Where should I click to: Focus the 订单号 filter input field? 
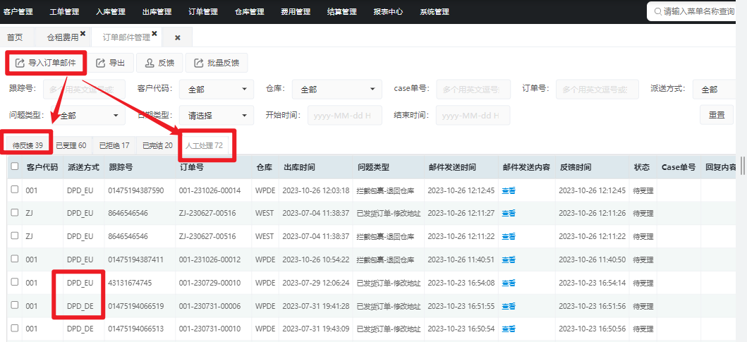tap(597, 89)
